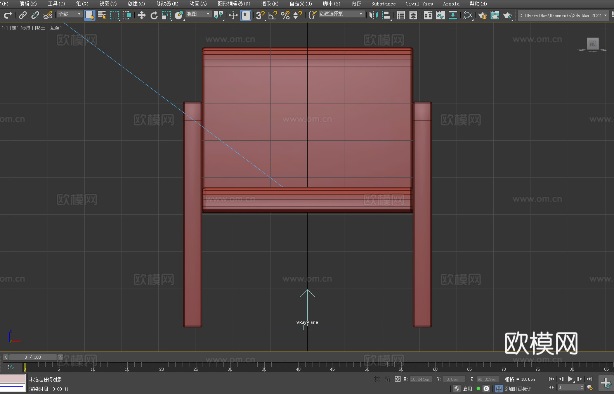The width and height of the screenshot is (614, 394).
Task: Toggle Angle Snap
Action: [273, 15]
